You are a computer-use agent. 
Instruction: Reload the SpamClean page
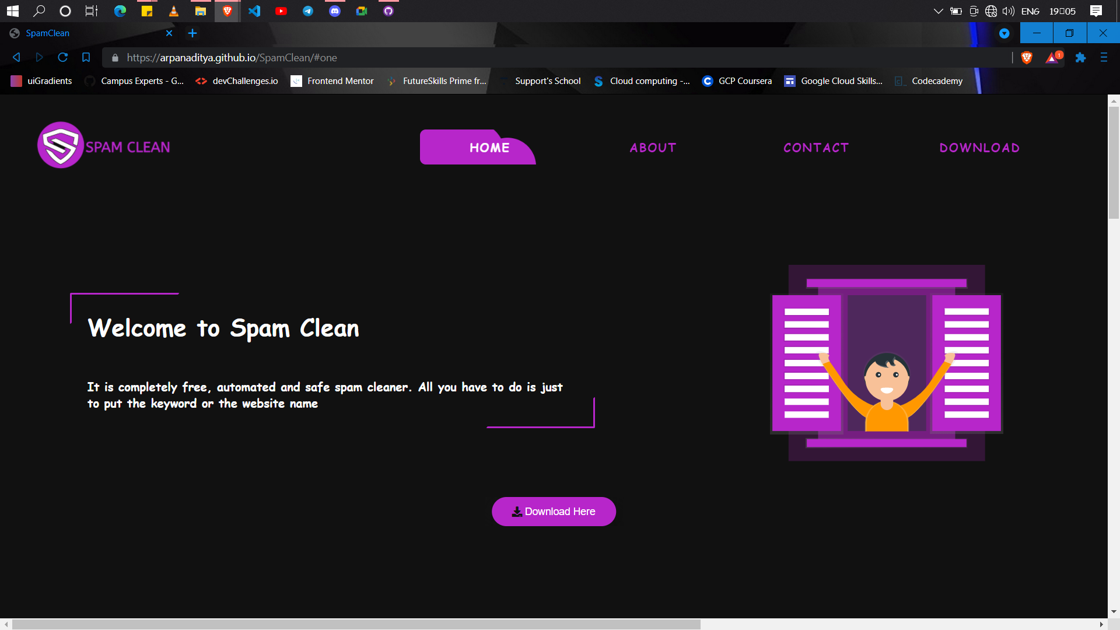click(62, 57)
